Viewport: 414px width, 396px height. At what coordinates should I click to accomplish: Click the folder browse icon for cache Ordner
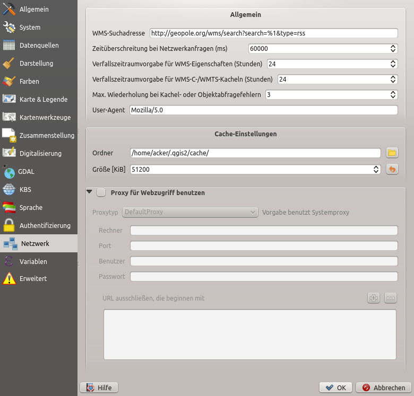(x=392, y=153)
